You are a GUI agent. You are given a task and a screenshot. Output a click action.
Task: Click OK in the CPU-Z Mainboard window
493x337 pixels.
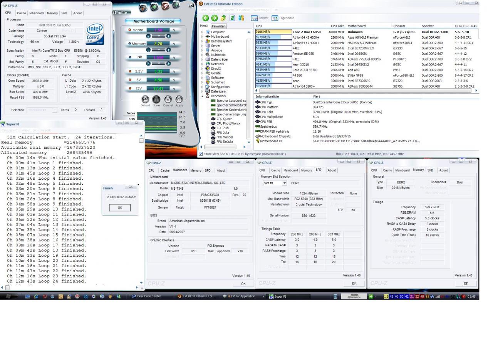(x=243, y=283)
